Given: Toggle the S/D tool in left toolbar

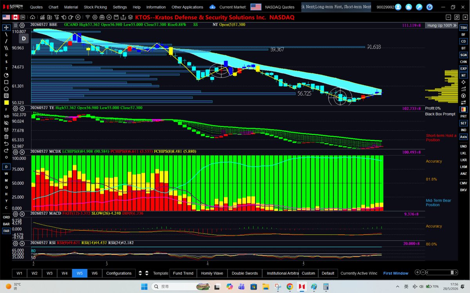Looking at the screenshot, I should [6, 116].
